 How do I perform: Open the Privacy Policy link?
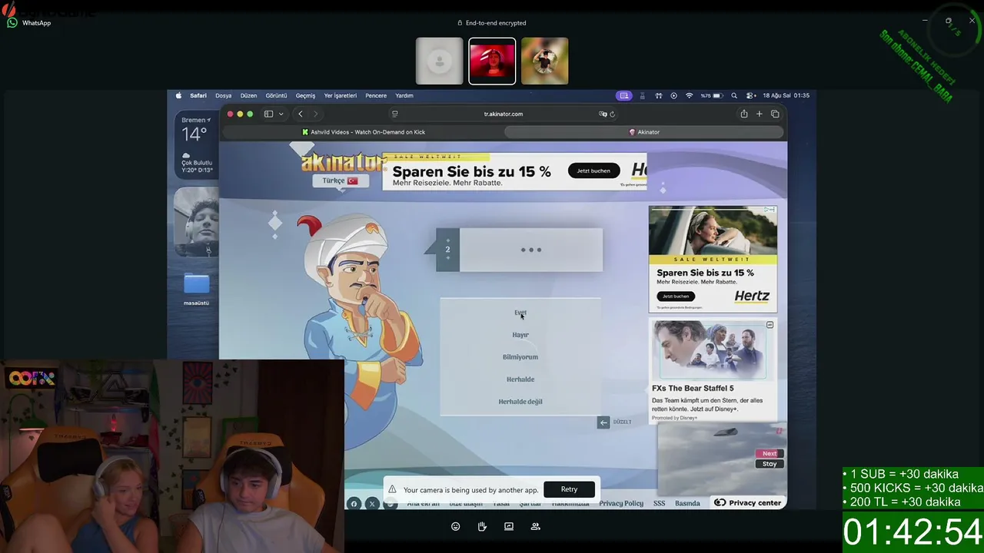click(x=621, y=503)
